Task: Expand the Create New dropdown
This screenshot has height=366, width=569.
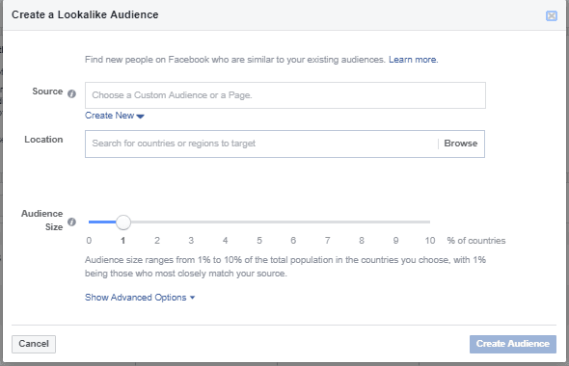Action: click(x=115, y=116)
